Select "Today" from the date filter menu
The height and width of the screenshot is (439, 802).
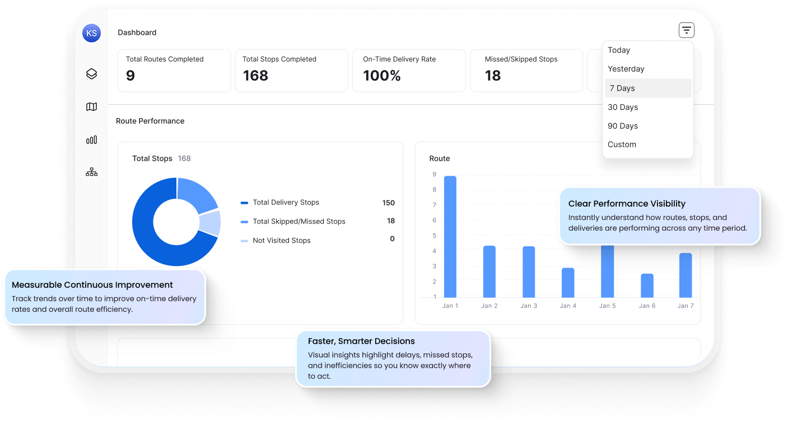point(618,50)
